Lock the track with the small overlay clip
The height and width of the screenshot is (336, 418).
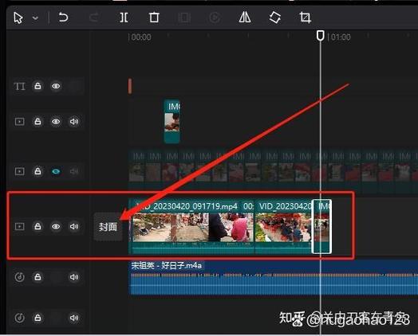pyautogui.click(x=37, y=122)
